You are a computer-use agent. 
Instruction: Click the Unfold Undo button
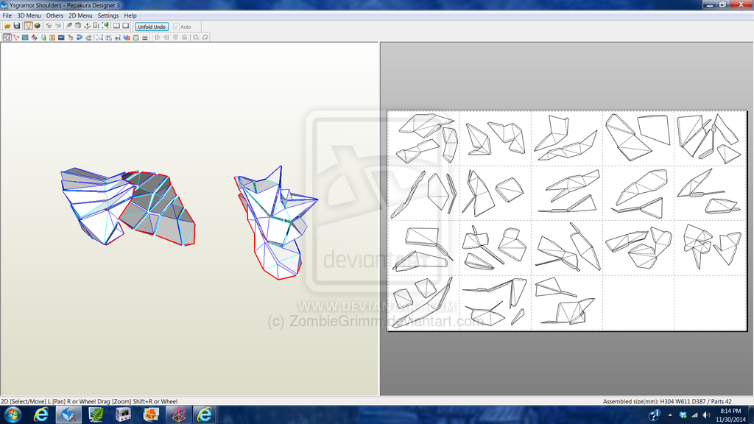pyautogui.click(x=152, y=27)
